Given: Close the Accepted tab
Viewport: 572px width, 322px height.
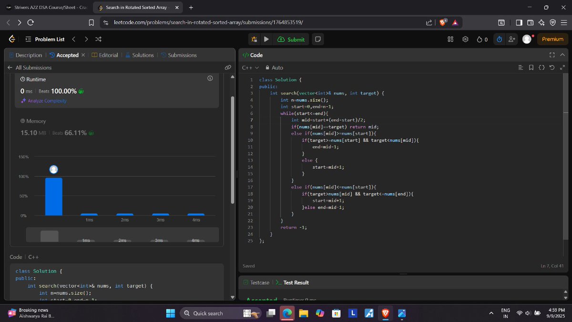Looking at the screenshot, I should [x=83, y=55].
